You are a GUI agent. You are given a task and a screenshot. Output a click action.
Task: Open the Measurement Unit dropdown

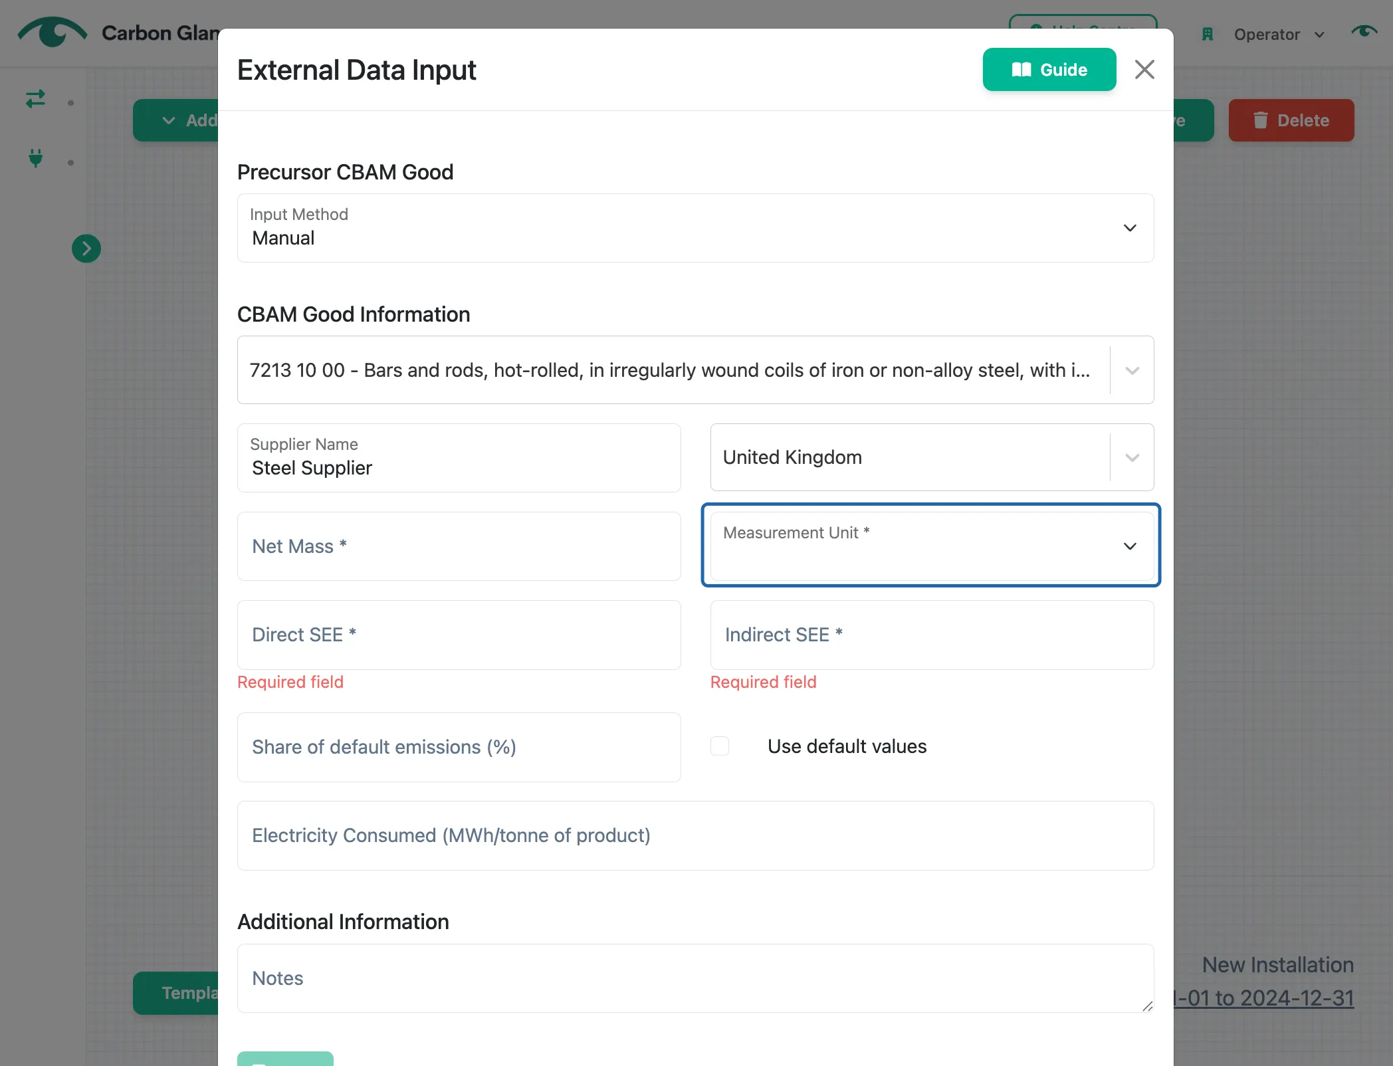coord(931,546)
